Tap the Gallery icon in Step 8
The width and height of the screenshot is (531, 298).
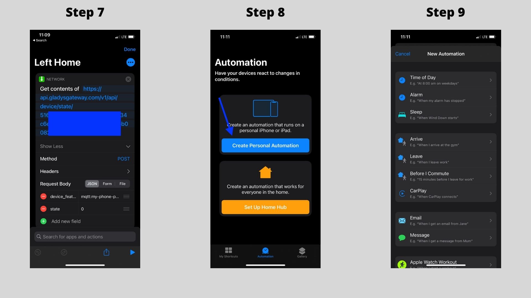tap(302, 252)
